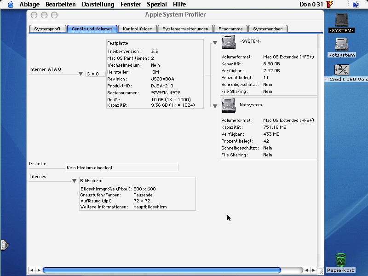Click the Hauptbildschirm information value
The width and height of the screenshot is (368, 276).
coord(150,207)
